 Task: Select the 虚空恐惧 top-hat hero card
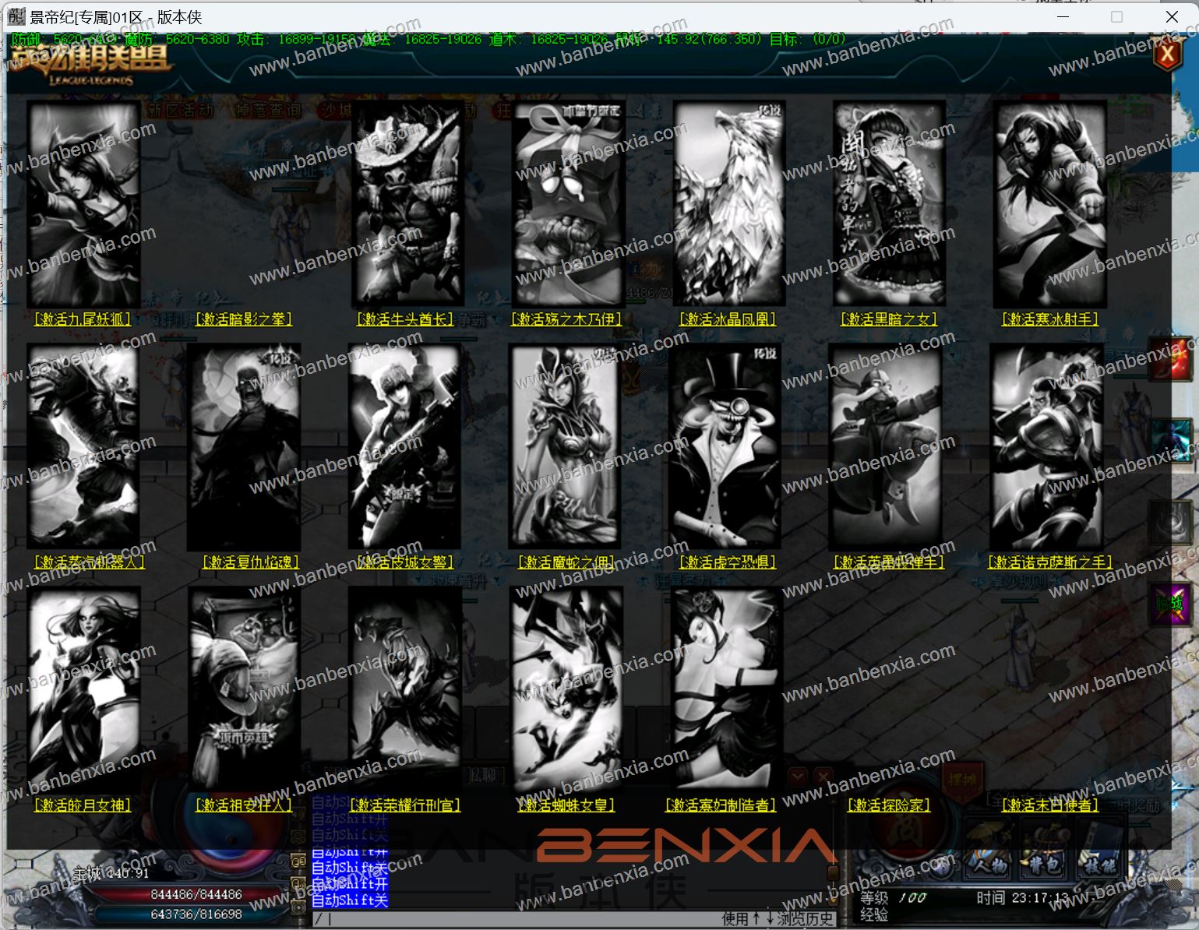[725, 447]
